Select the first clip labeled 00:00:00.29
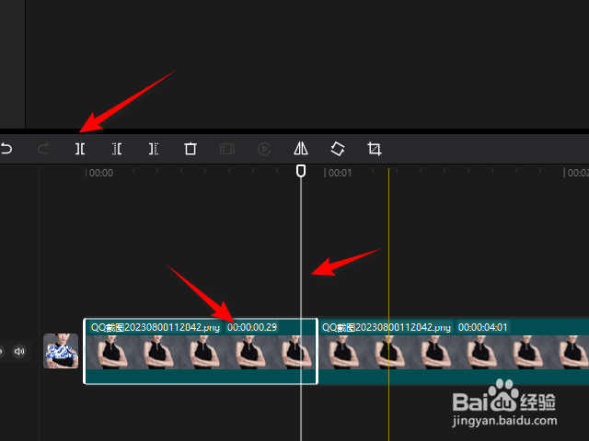Viewport: 589px width, 441px height. [x=201, y=351]
